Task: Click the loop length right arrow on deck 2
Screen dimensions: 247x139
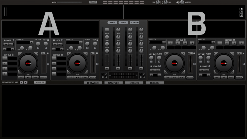Action: coord(62,49)
